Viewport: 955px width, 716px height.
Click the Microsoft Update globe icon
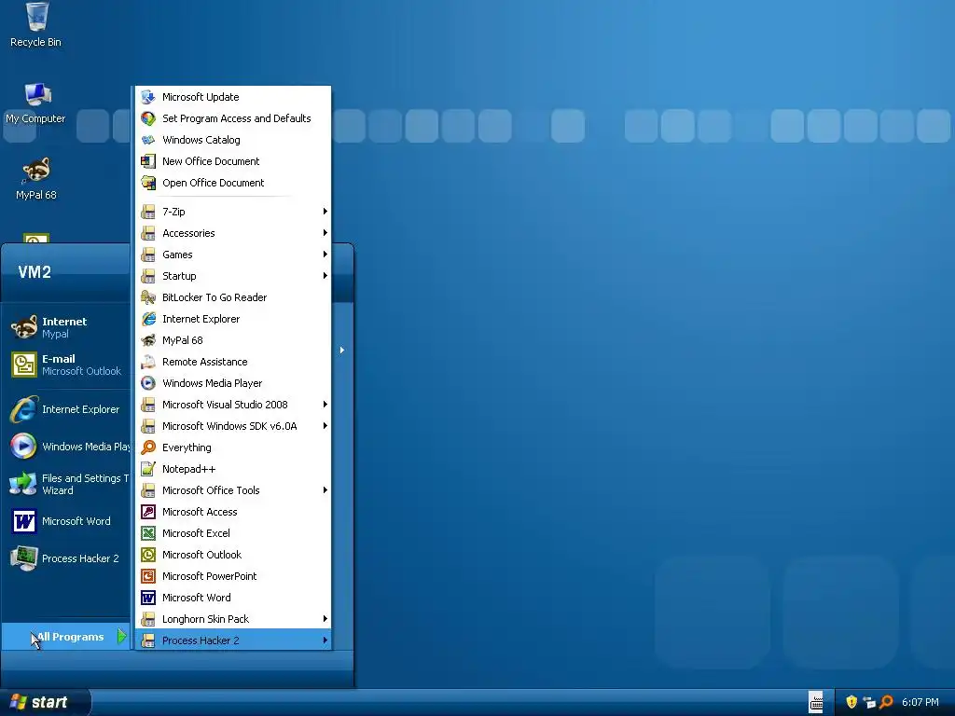148,97
